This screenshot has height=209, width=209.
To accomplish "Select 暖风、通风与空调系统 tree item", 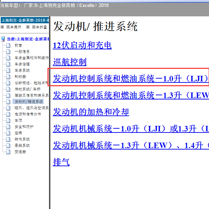I will (32, 108).
